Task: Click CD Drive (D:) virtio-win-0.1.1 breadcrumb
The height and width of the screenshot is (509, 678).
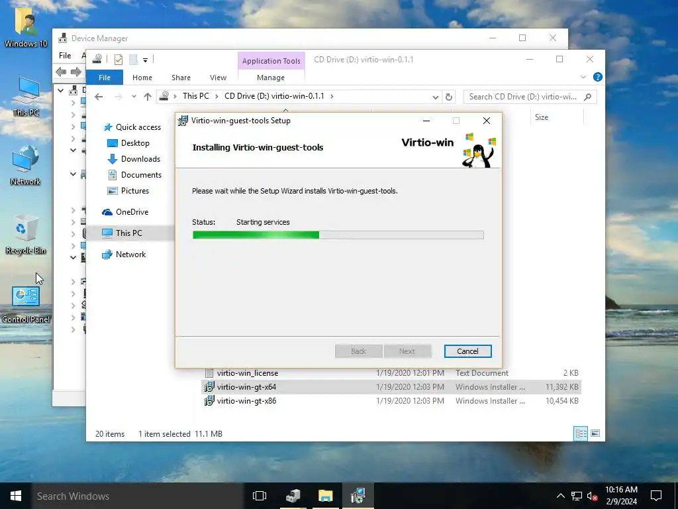Action: tap(274, 96)
